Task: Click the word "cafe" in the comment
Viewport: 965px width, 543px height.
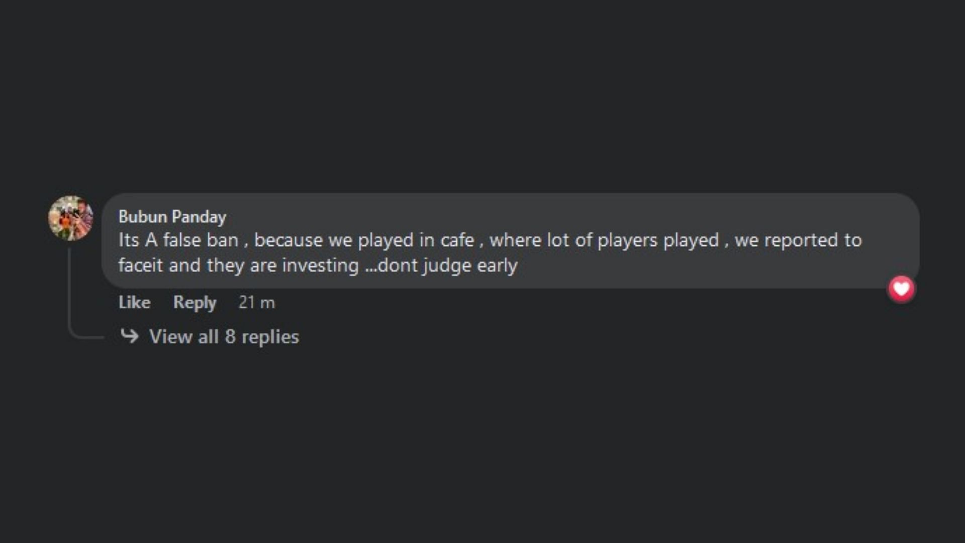Action: click(x=457, y=240)
